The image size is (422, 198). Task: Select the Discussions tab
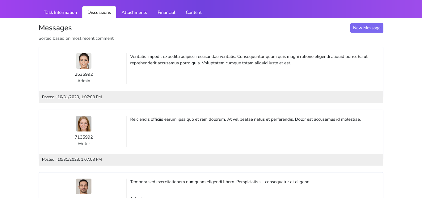99,12
